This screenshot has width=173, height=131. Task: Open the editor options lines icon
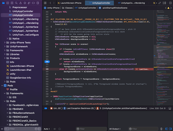tap(164, 3)
